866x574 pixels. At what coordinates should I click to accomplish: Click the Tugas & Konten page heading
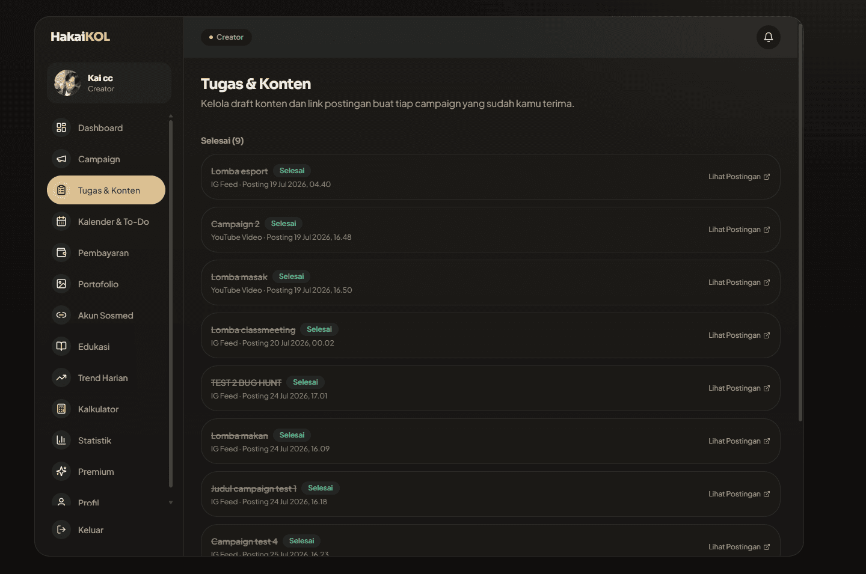click(x=256, y=84)
